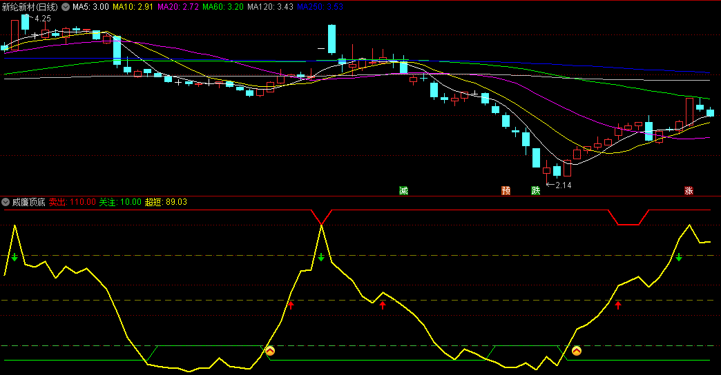The width and height of the screenshot is (721, 375).
Task: Select the green 跌 signal marker
Action: click(x=535, y=190)
